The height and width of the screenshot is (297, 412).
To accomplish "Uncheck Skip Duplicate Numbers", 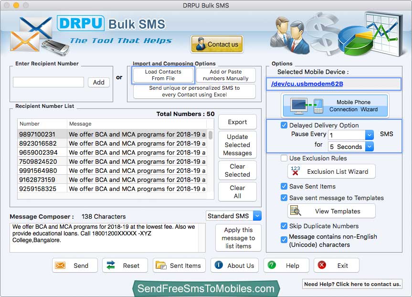I will [x=284, y=226].
